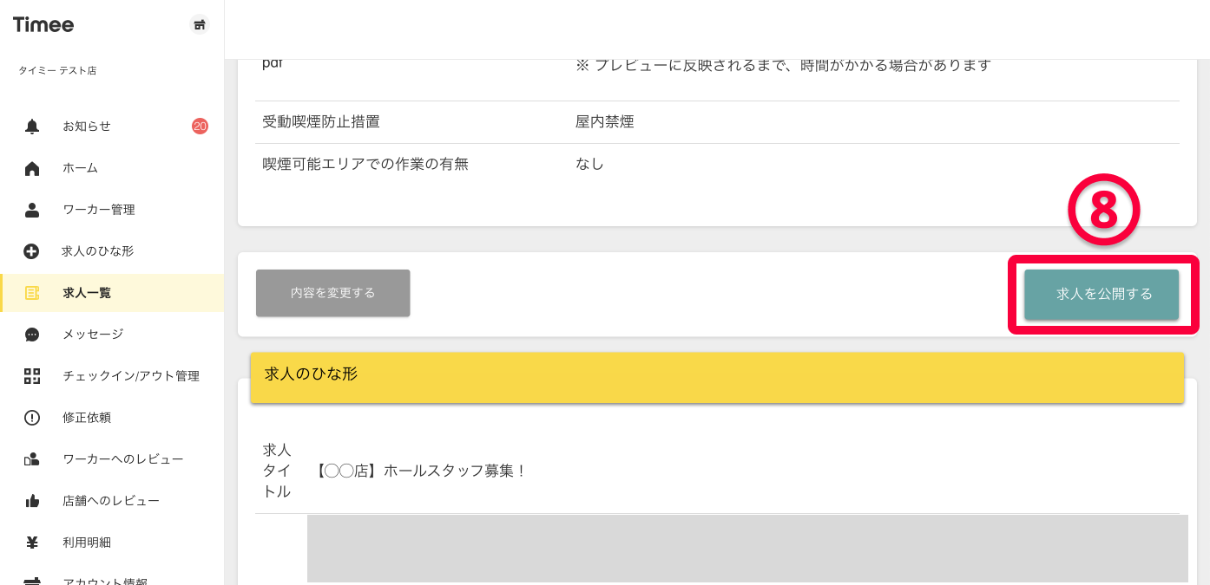The height and width of the screenshot is (585, 1210).
Task: Click the ワーカーへのレビュー icon
Action: pos(32,459)
